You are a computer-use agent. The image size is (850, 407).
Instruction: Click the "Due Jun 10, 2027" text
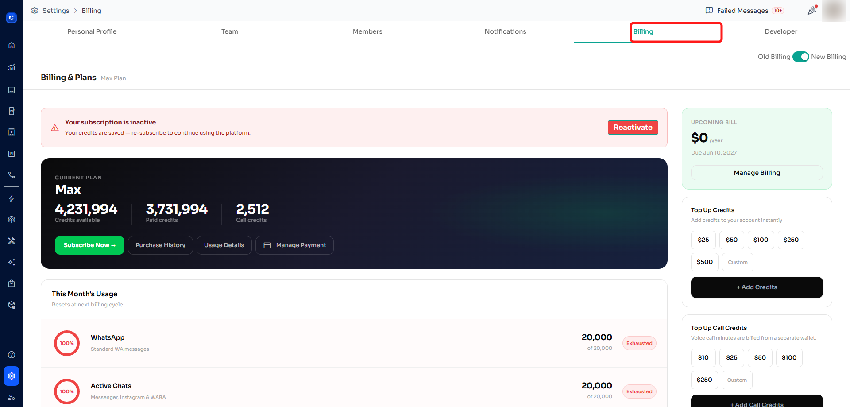click(x=714, y=153)
